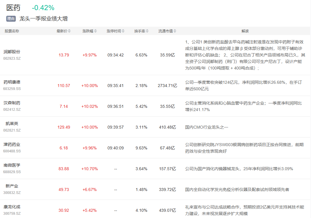This screenshot has height=218, width=311.
Task: Click the -0.42% sector change figure
Action: 43,8
